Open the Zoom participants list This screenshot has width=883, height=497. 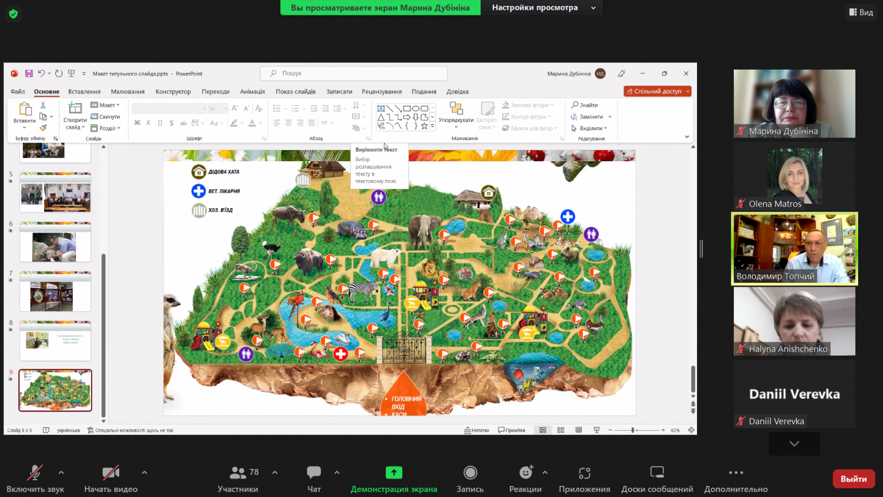point(238,478)
